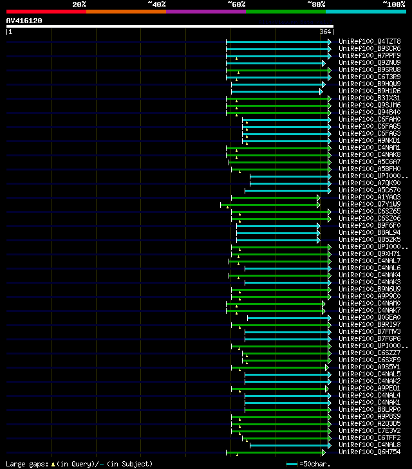Open the UniRef100_C4NAL8 hit
The height and width of the screenshot is (469, 412).
click(x=370, y=445)
